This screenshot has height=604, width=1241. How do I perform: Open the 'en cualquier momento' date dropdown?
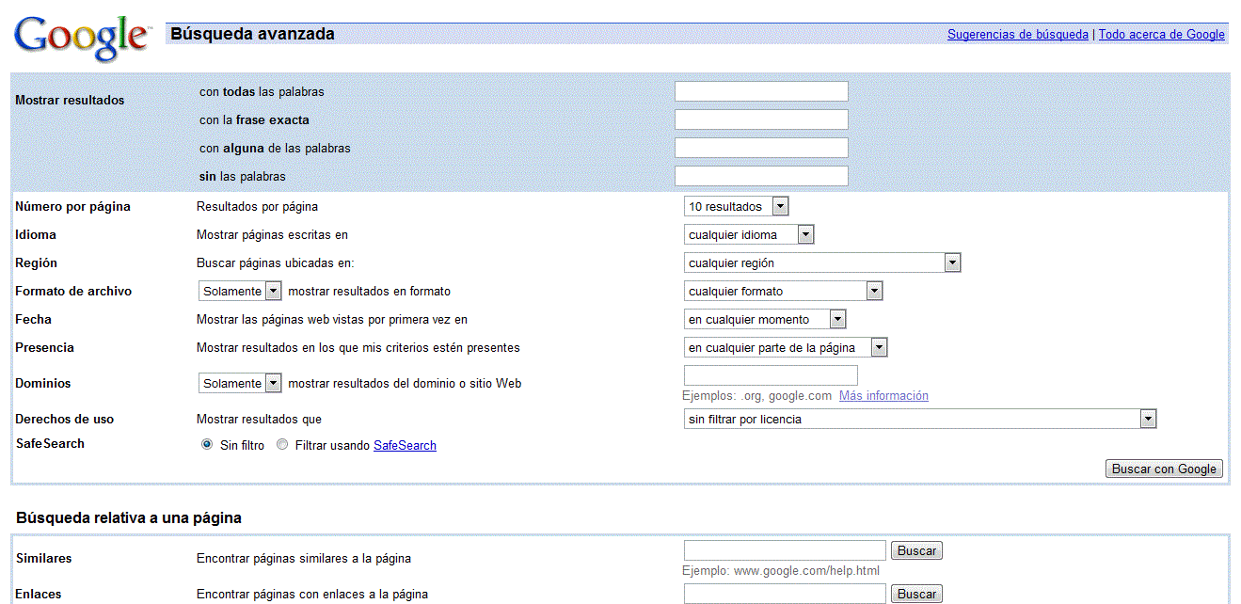(x=765, y=319)
